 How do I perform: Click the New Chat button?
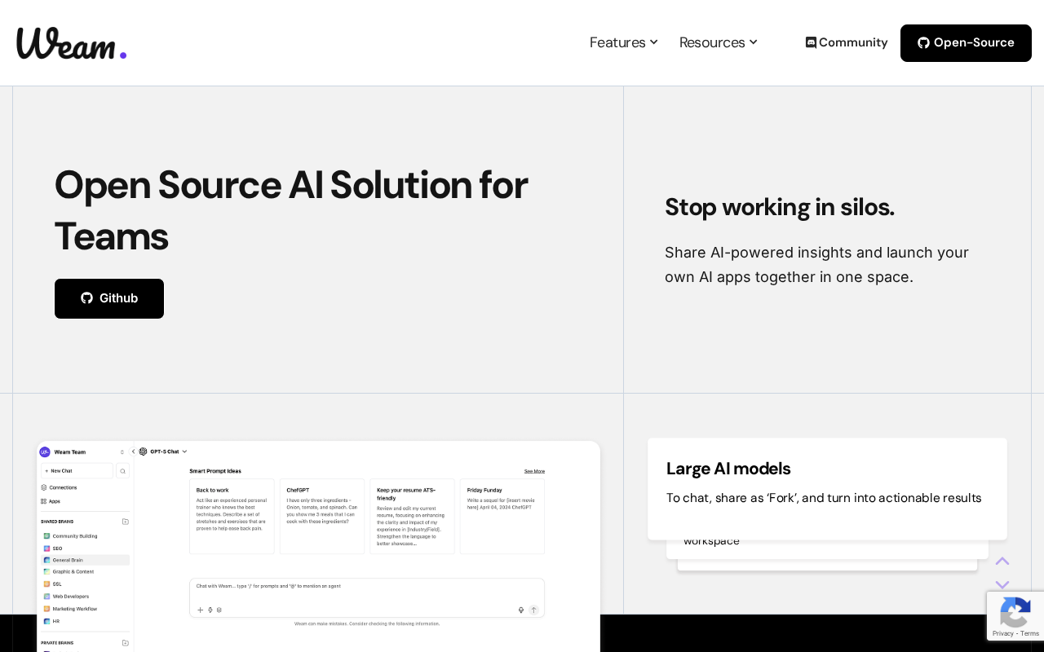pyautogui.click(x=77, y=470)
